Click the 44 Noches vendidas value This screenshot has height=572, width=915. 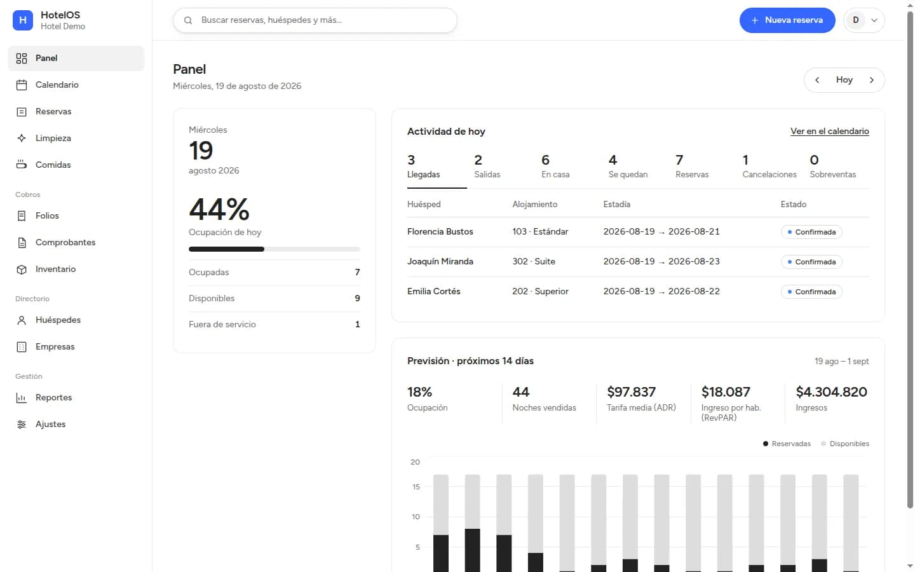point(521,392)
